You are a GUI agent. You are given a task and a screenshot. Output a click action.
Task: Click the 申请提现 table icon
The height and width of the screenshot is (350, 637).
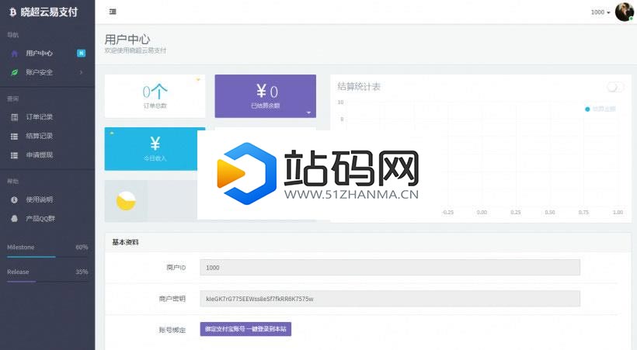[x=15, y=155]
